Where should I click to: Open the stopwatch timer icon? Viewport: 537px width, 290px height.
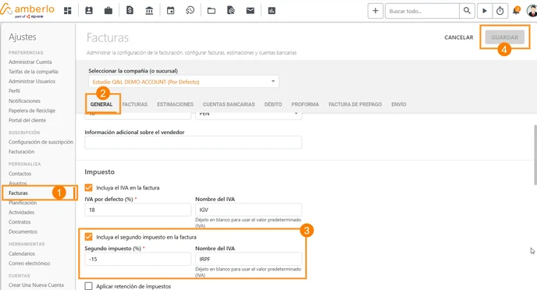click(x=500, y=11)
